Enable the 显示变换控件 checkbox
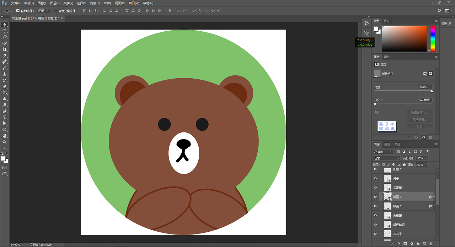This screenshot has width=455, height=247. [55, 11]
